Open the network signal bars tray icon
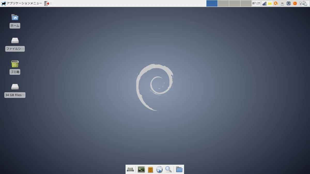The width and height of the screenshot is (310, 174). (264, 3)
